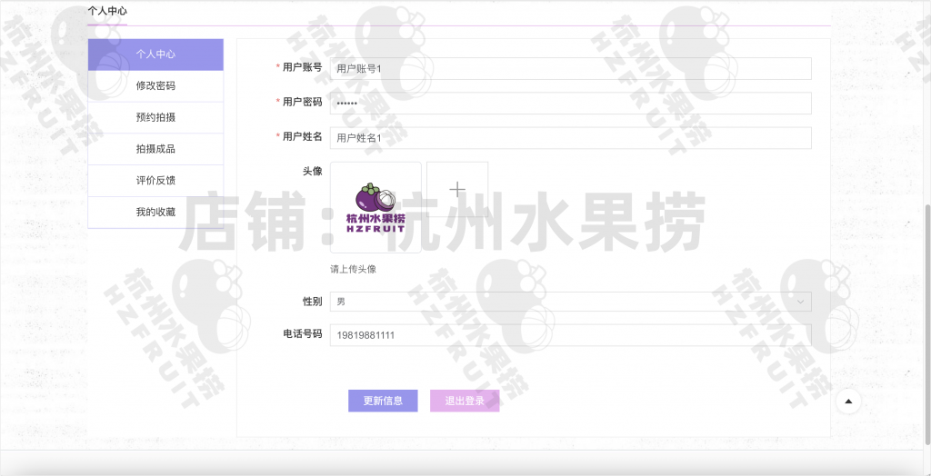Image resolution: width=931 pixels, height=476 pixels.
Task: Click the 退出登录 button
Action: pyautogui.click(x=465, y=401)
